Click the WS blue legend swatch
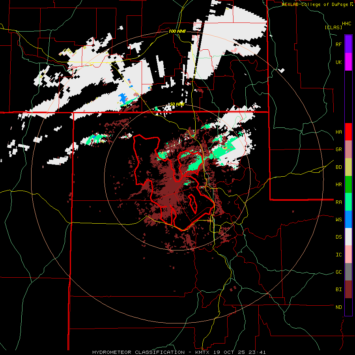Screen dimensions: 355x355 pyautogui.click(x=348, y=219)
